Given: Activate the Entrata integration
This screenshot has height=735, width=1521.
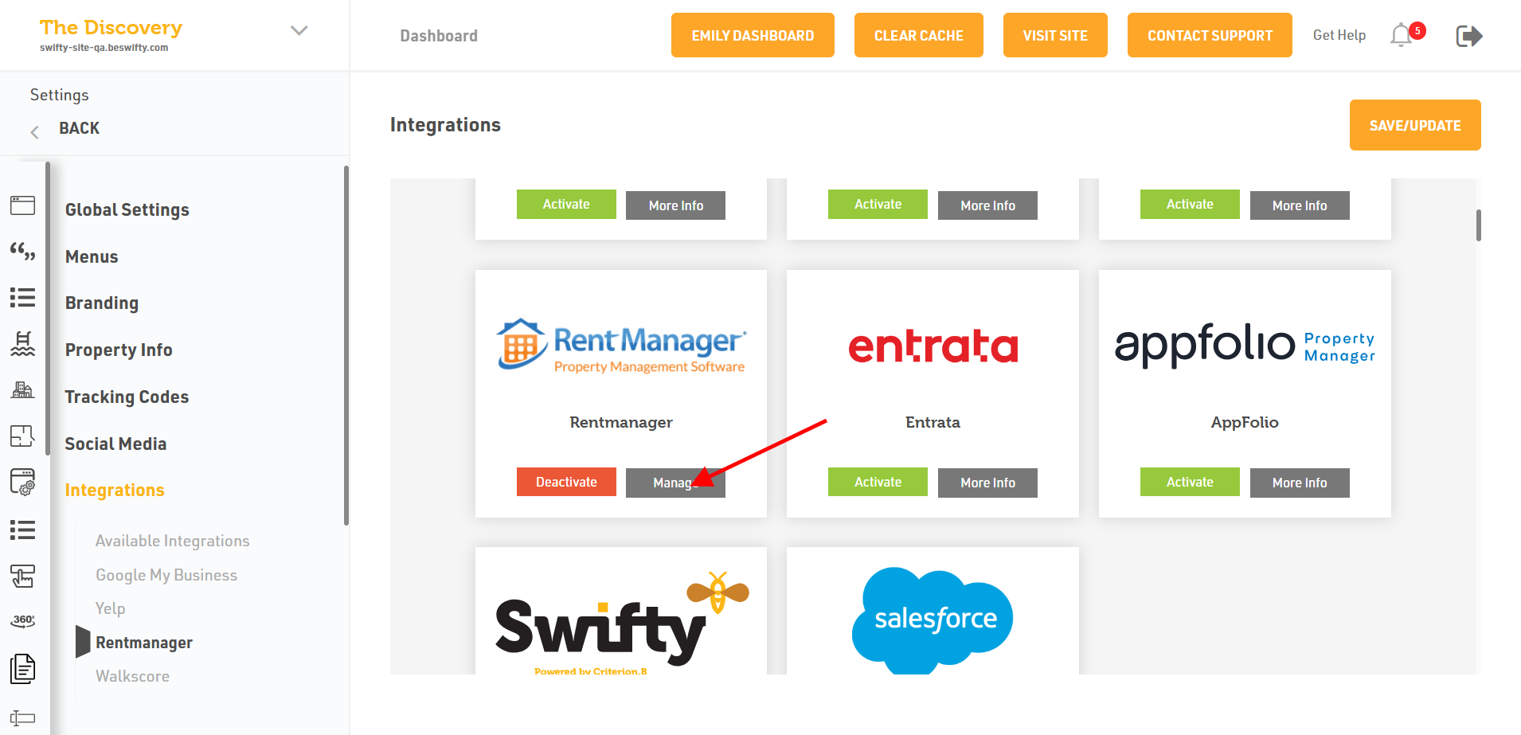Looking at the screenshot, I should [x=878, y=482].
